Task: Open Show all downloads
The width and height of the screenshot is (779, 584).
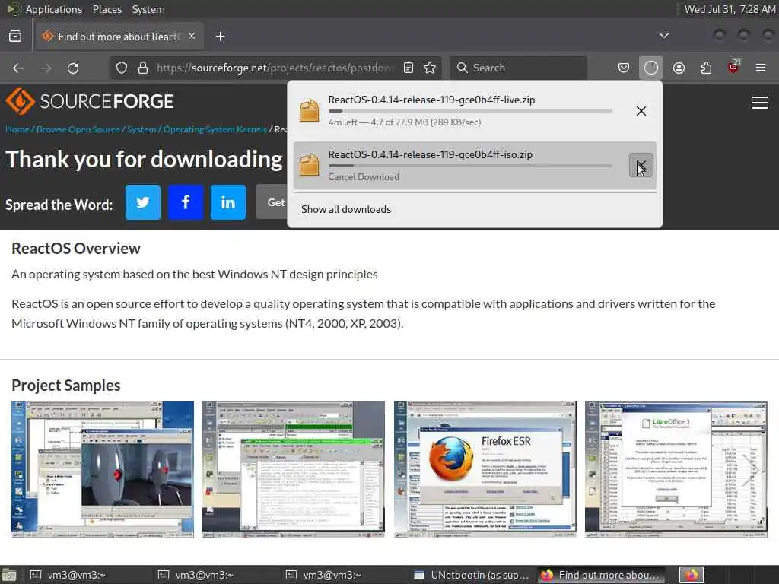Action: coord(346,210)
